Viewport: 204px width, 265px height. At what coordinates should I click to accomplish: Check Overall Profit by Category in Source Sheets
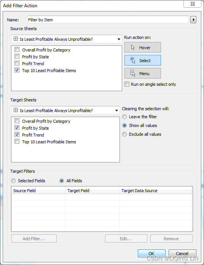(x=17, y=50)
